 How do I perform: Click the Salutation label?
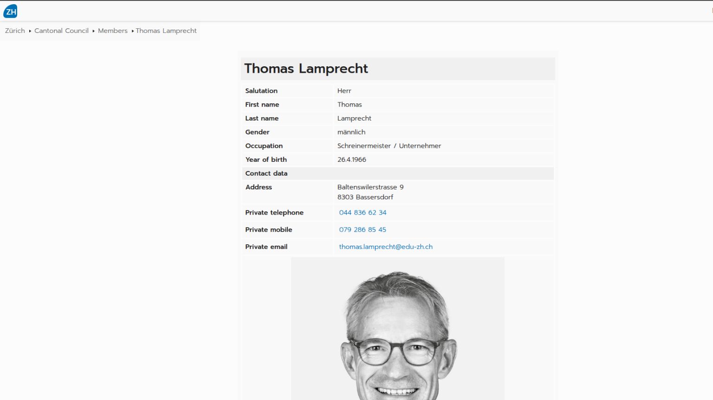pyautogui.click(x=261, y=91)
